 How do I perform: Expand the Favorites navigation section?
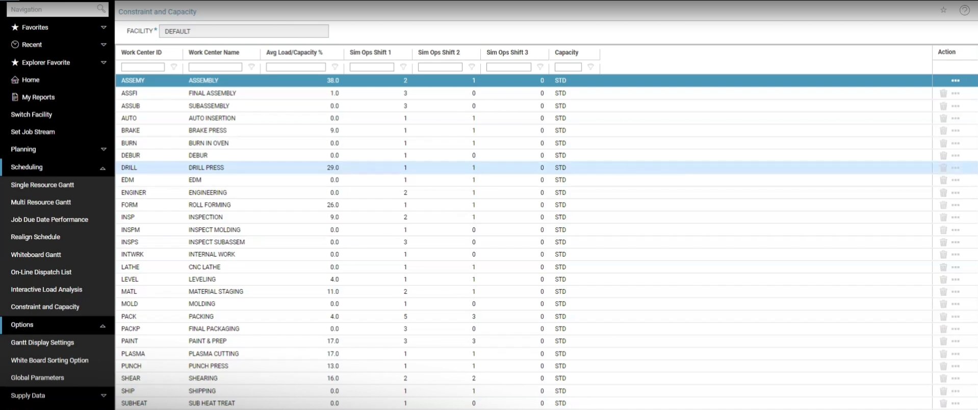point(104,28)
